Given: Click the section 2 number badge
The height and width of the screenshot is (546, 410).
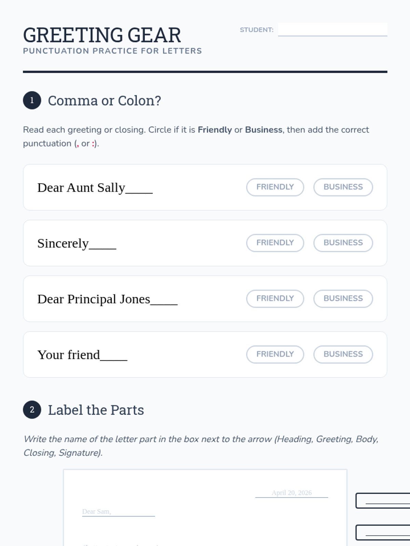Looking at the screenshot, I should pos(32,409).
